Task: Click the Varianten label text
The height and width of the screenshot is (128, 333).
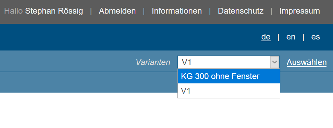Action: coord(153,62)
